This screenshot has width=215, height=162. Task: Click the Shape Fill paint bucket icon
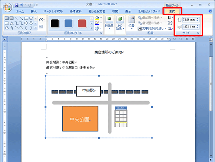97,18
